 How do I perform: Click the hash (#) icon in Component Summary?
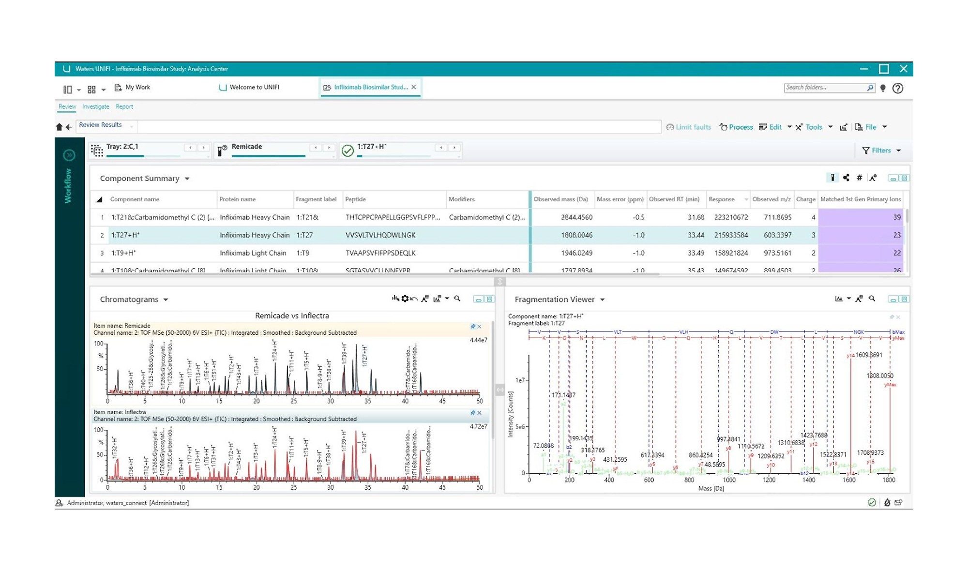pos(859,178)
